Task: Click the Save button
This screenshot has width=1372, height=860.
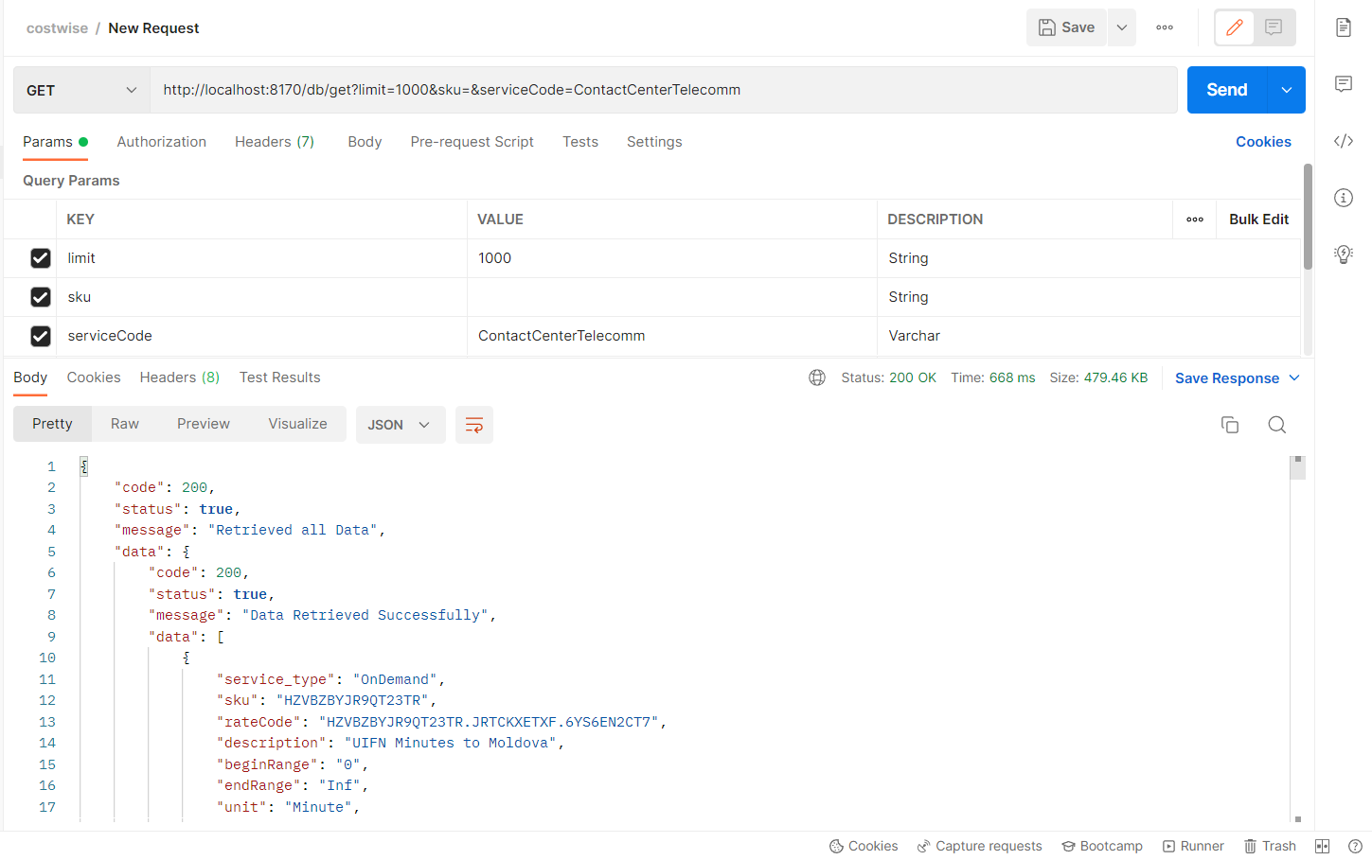Action: 1066,27
